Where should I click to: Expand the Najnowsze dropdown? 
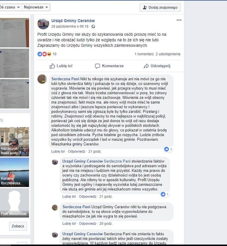coord(36,7)
